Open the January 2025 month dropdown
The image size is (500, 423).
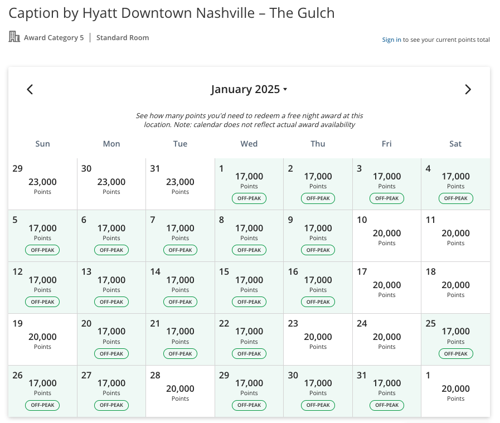pyautogui.click(x=249, y=89)
